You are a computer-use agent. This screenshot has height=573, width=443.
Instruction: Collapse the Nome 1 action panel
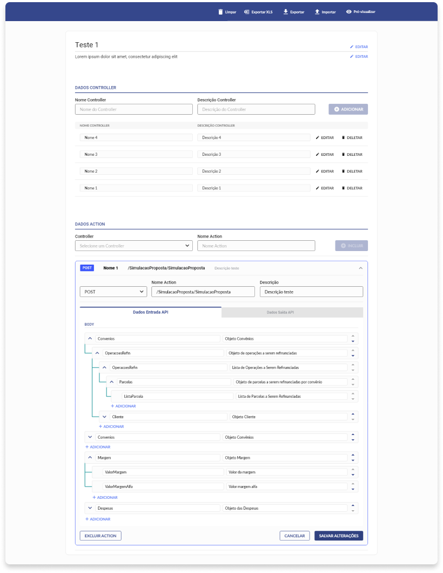click(x=360, y=268)
